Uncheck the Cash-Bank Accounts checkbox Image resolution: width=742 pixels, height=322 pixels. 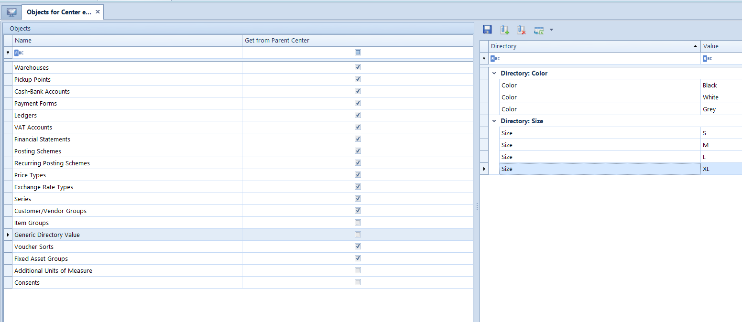click(x=358, y=91)
